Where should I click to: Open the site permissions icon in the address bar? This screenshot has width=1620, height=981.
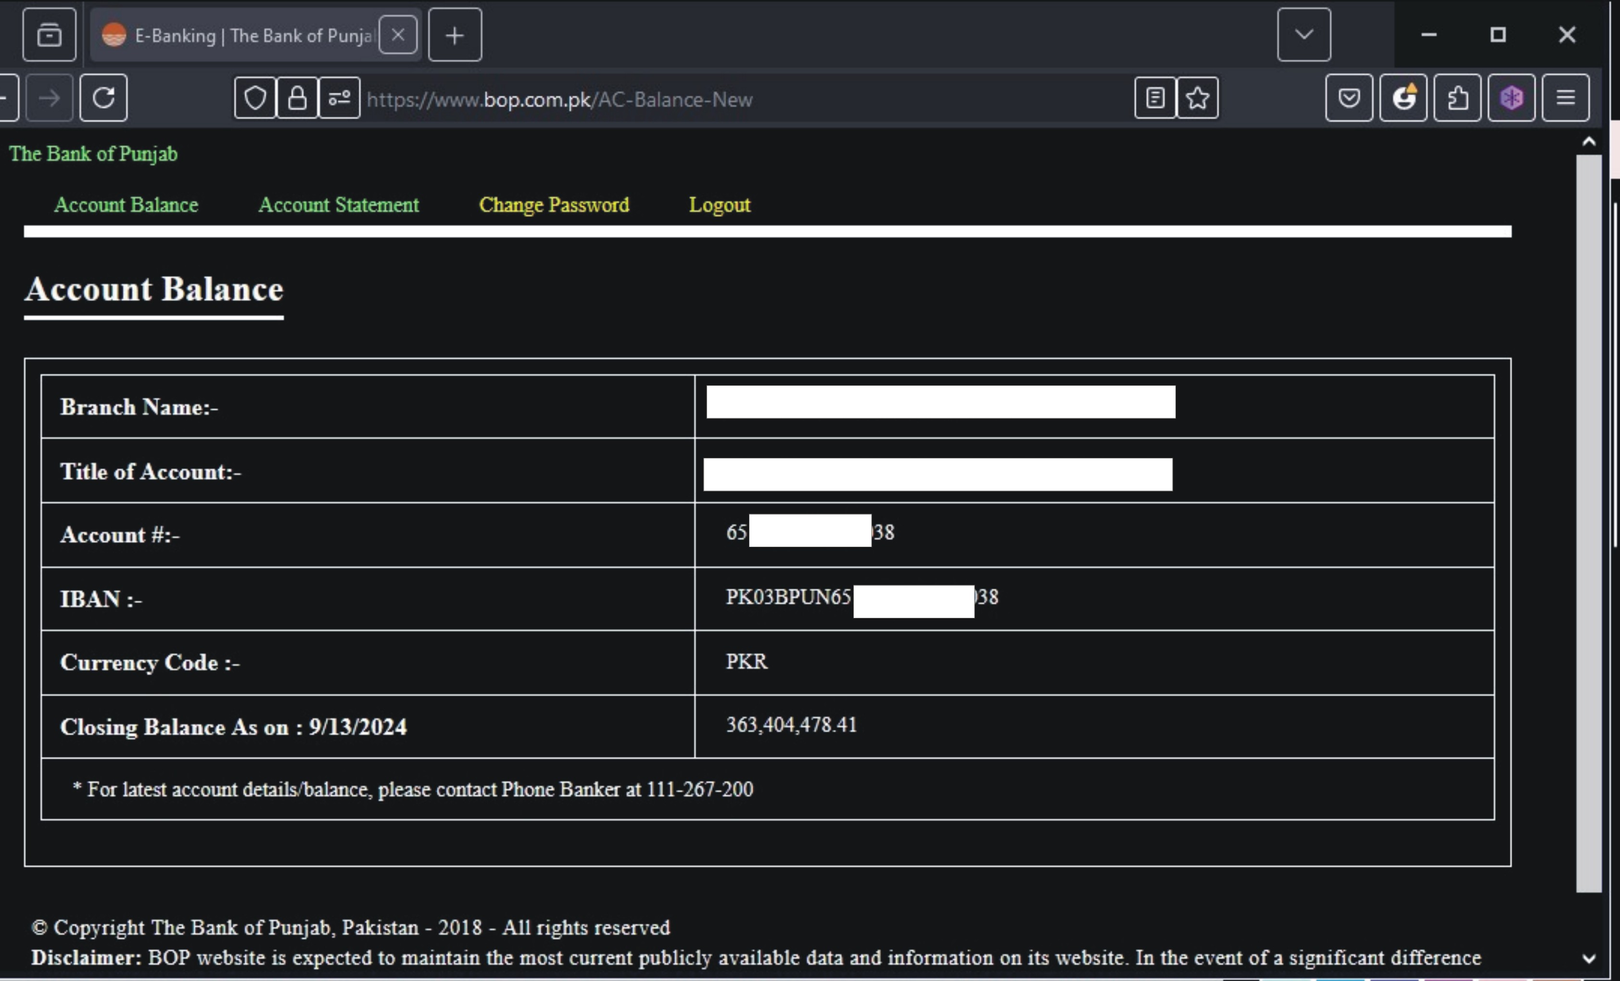[339, 99]
